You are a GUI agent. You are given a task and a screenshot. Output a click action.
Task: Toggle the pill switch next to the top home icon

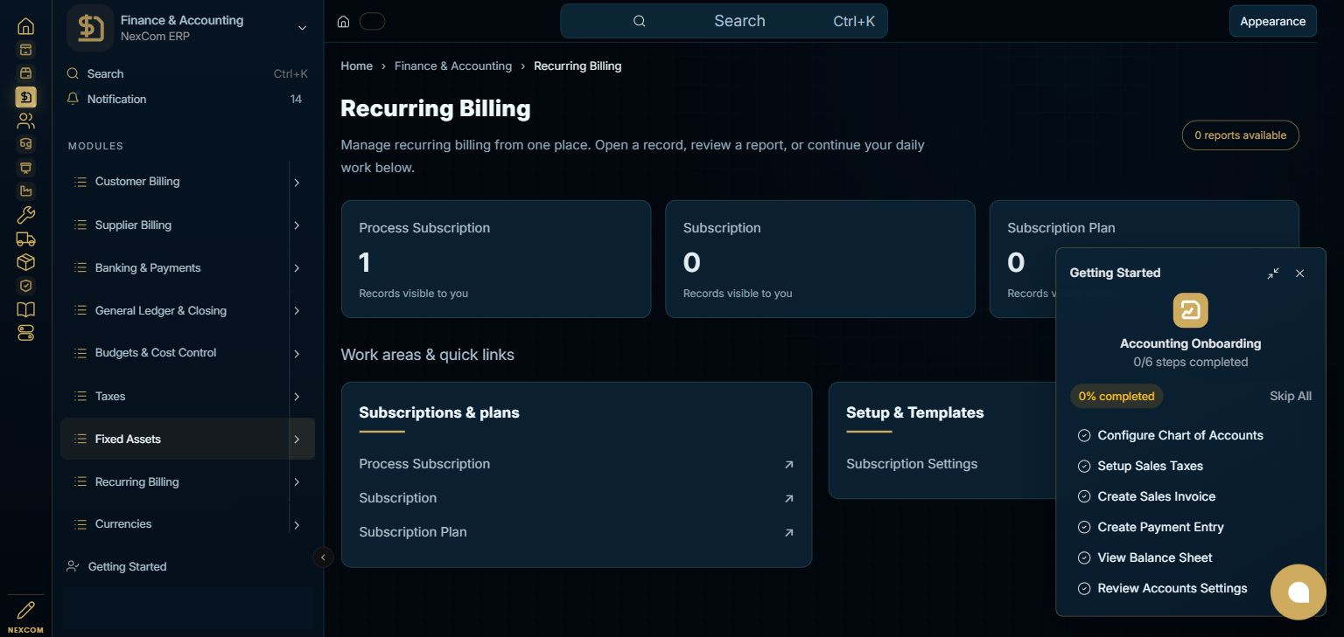(373, 21)
